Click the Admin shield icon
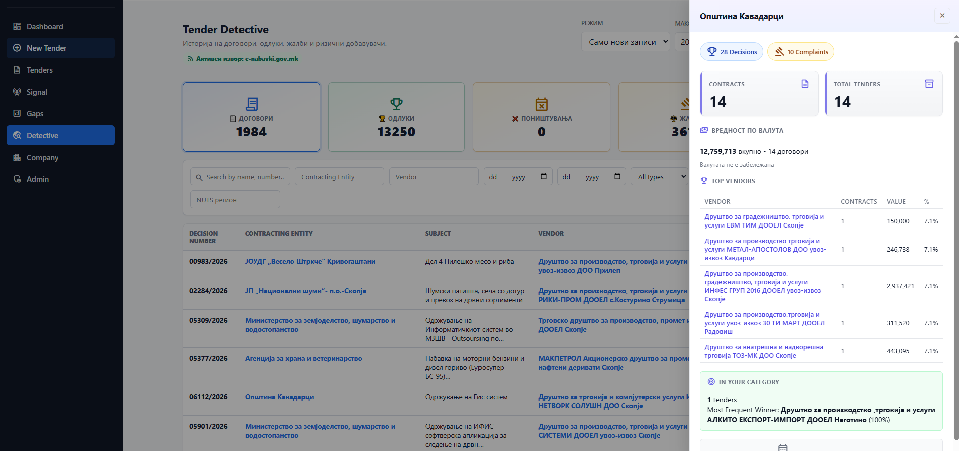 click(17, 179)
